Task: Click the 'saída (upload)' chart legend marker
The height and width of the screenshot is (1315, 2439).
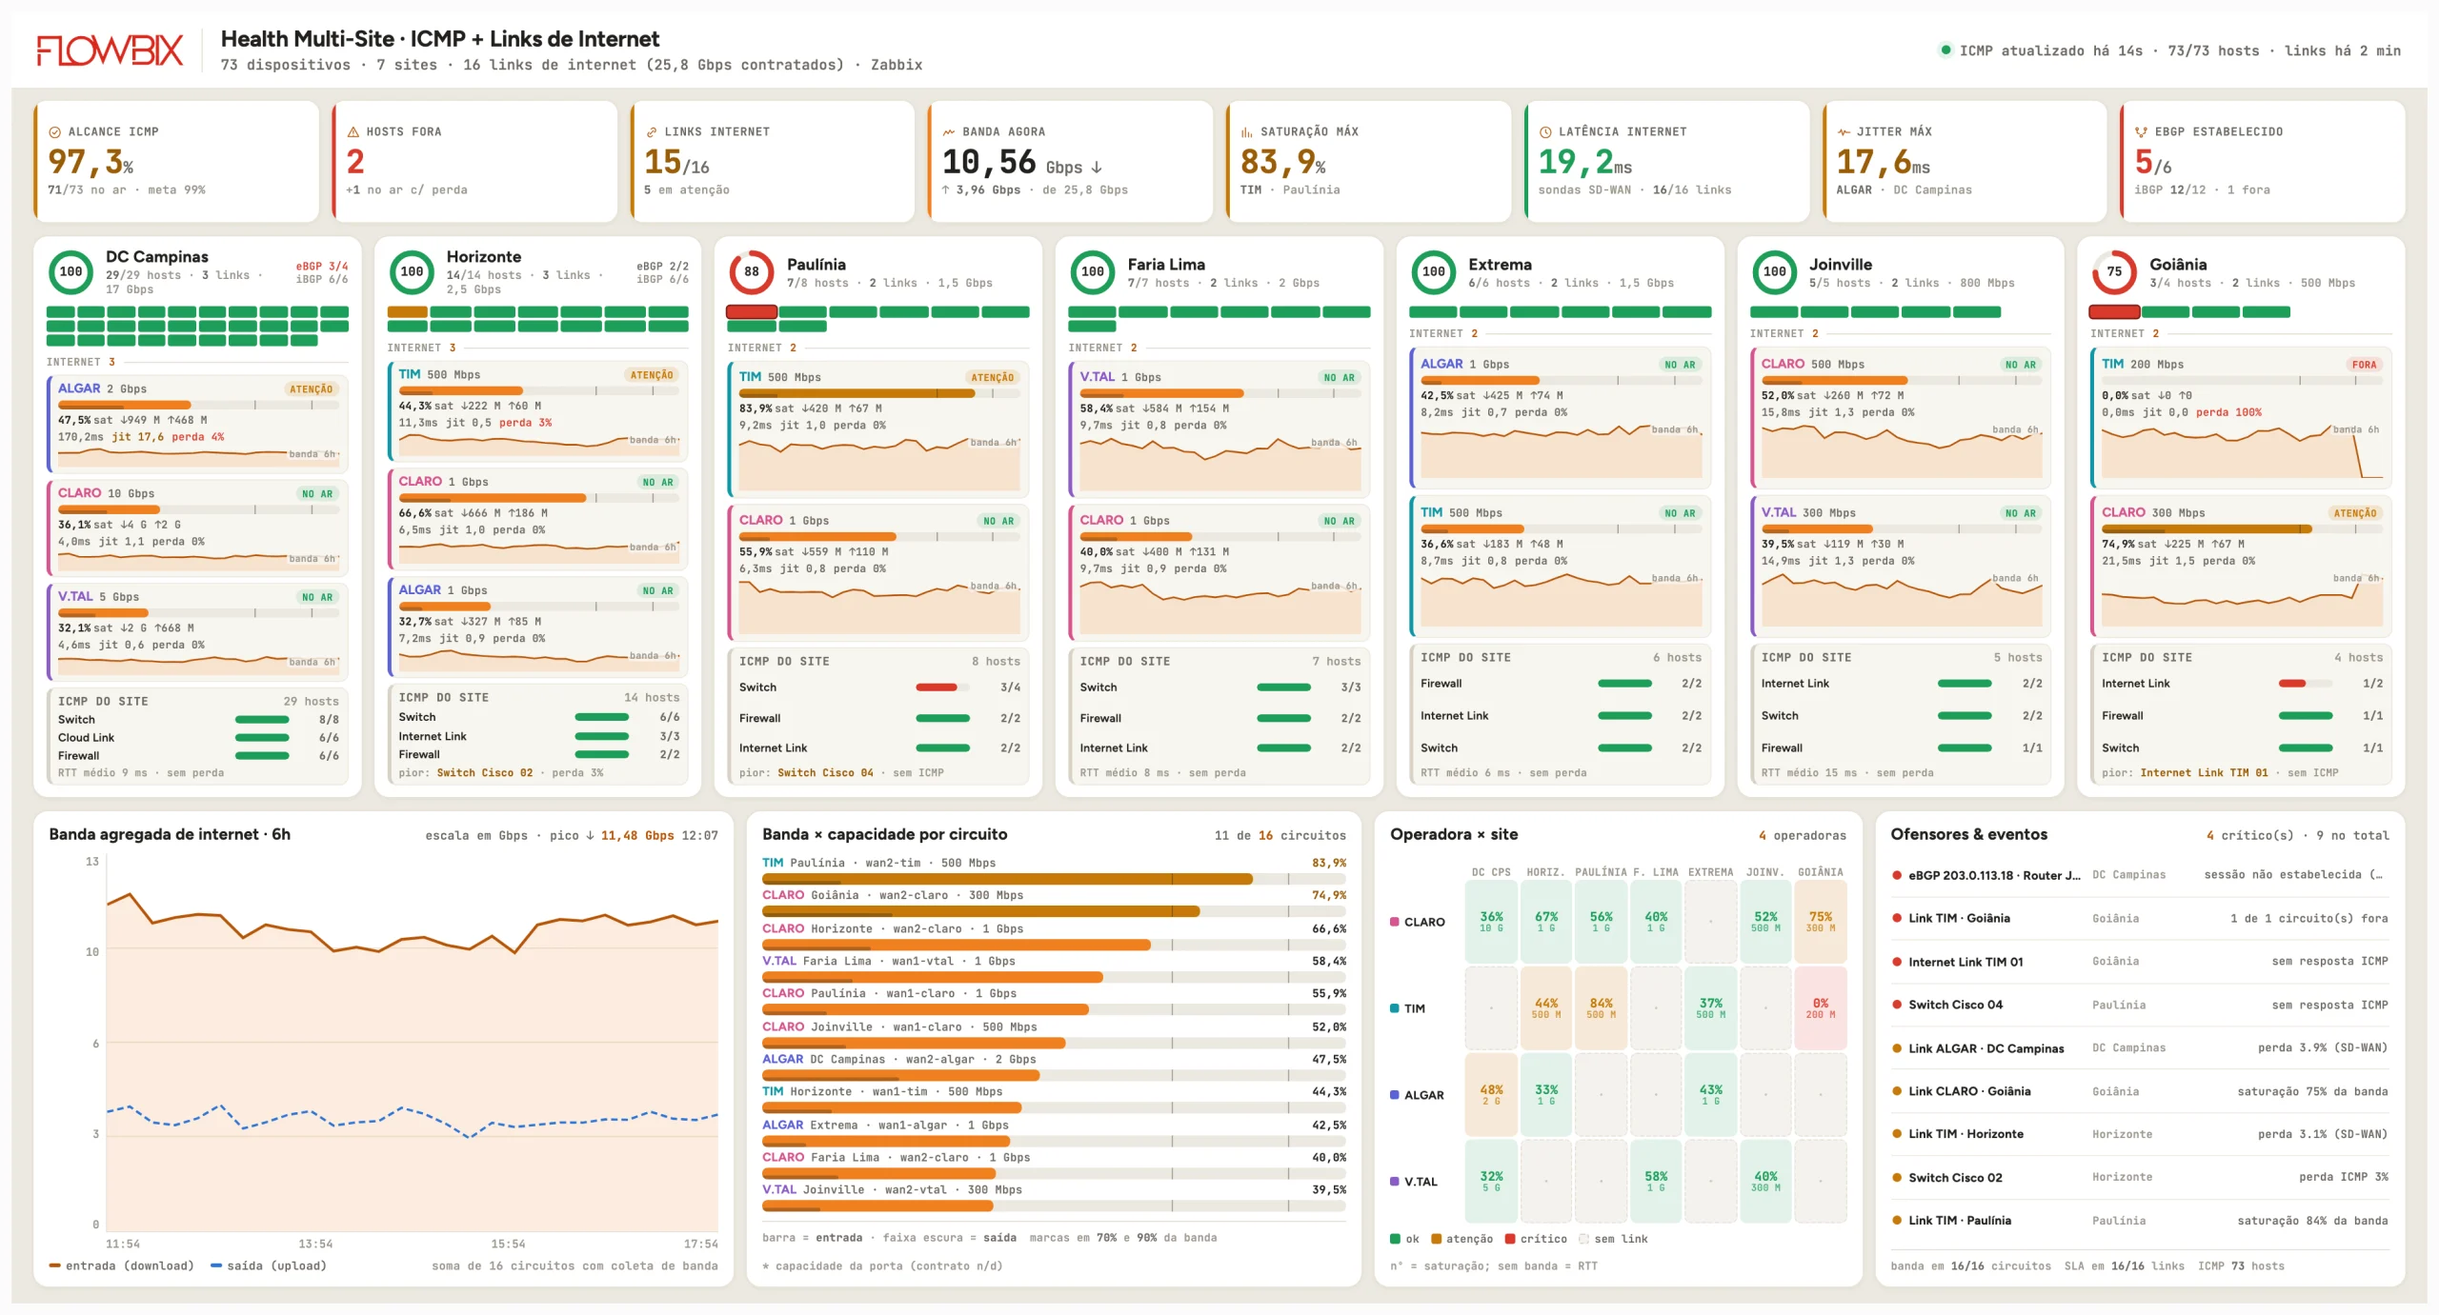Action: click(216, 1265)
